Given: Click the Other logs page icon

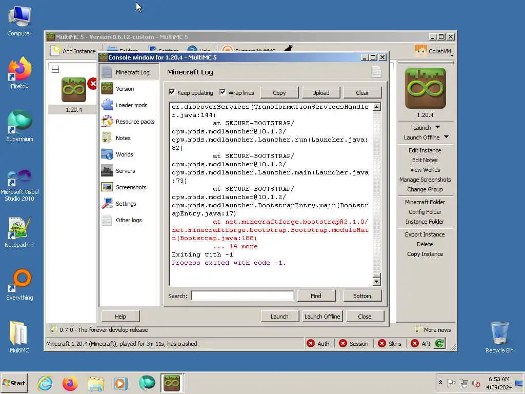Looking at the screenshot, I should tap(107, 220).
